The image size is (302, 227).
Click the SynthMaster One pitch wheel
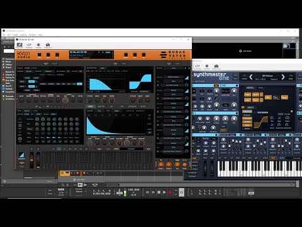coord(205,168)
